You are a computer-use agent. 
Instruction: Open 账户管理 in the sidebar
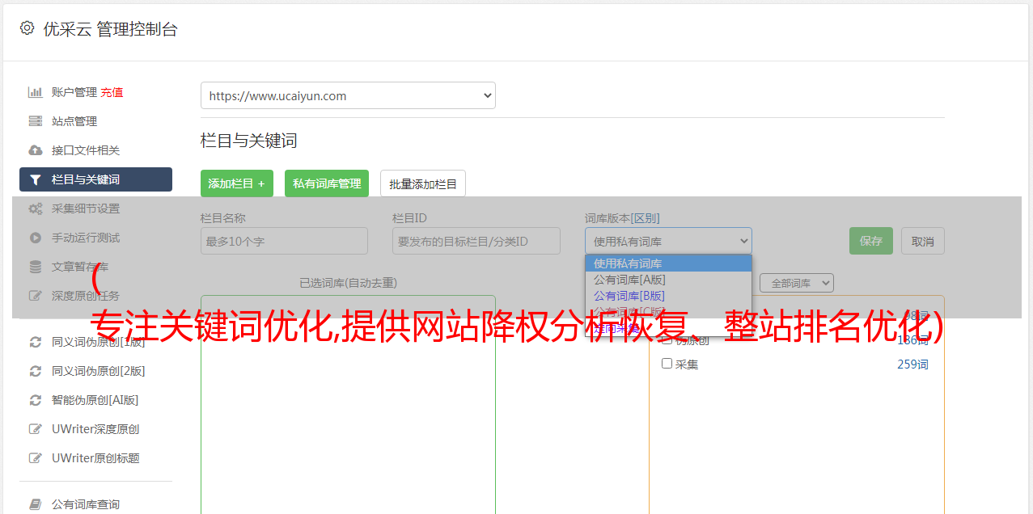tap(74, 92)
